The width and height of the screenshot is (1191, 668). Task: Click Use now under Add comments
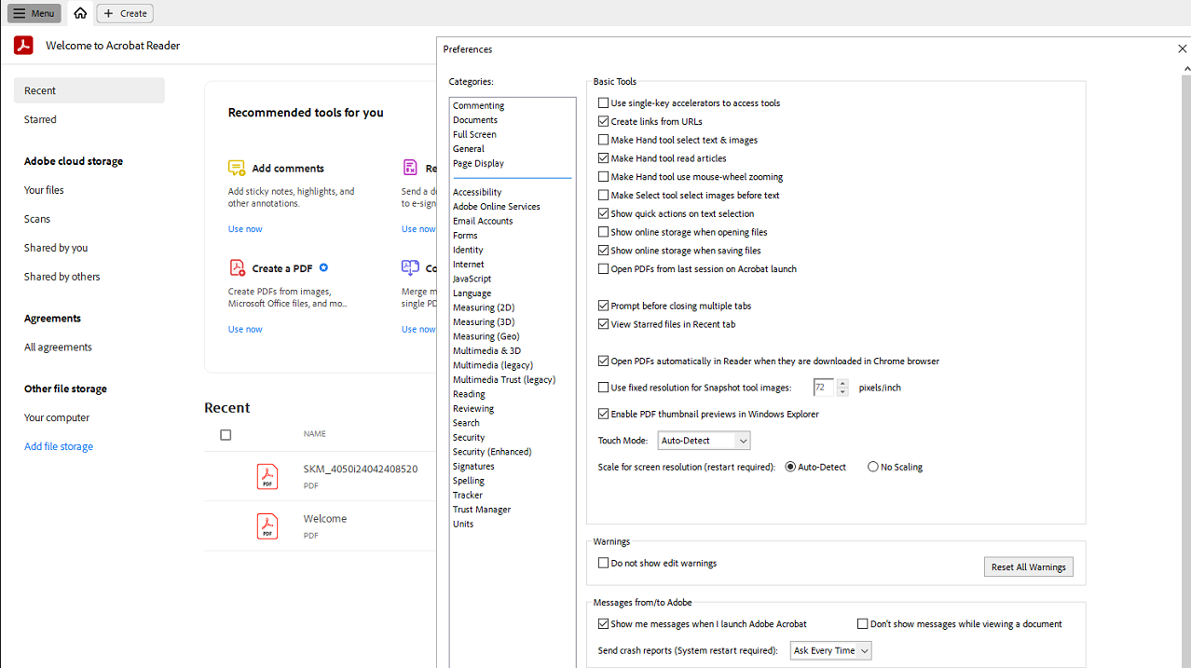point(245,229)
